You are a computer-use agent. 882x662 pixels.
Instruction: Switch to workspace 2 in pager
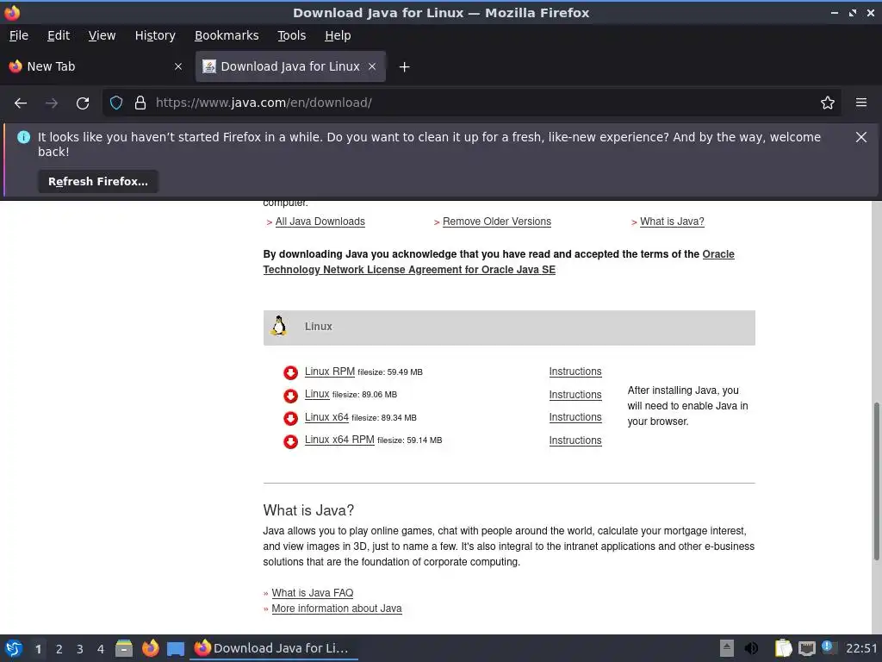59,649
